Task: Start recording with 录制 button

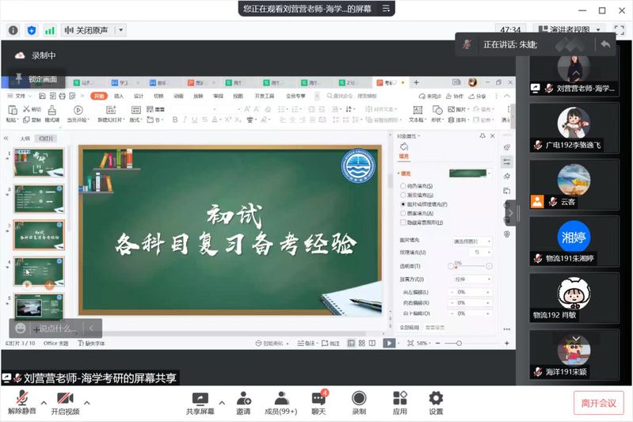Action: coord(359,404)
